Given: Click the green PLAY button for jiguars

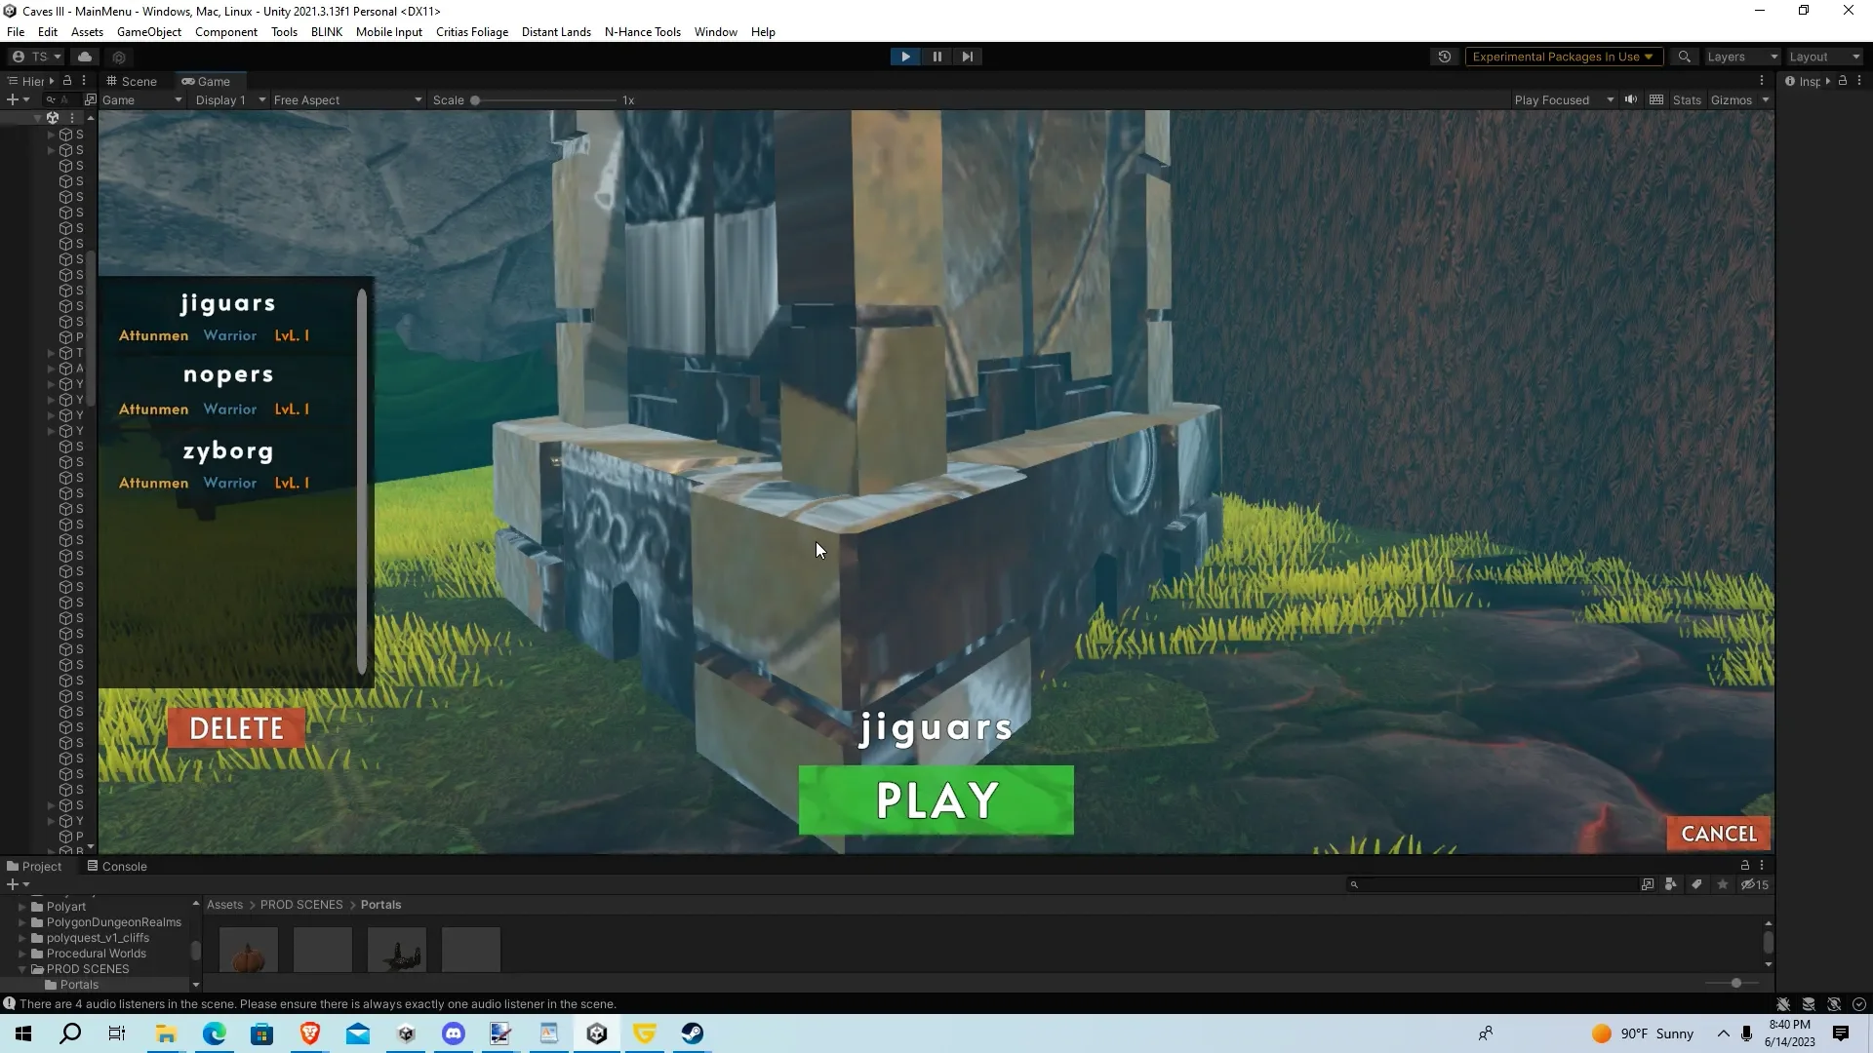Looking at the screenshot, I should pyautogui.click(x=936, y=799).
